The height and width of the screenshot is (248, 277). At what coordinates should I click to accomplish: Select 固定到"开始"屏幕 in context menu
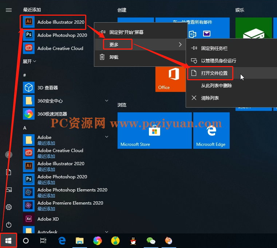tap(141, 32)
